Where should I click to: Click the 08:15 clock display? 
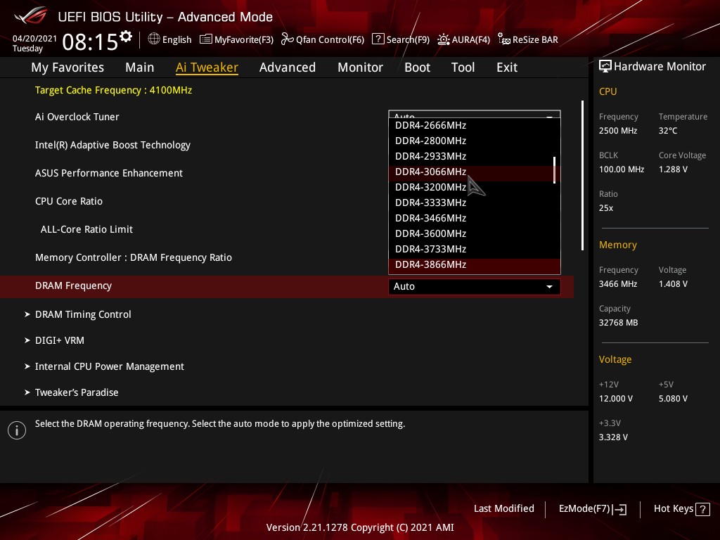pyautogui.click(x=90, y=41)
